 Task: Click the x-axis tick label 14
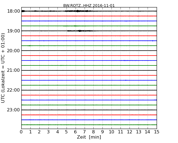[x=147, y=132]
